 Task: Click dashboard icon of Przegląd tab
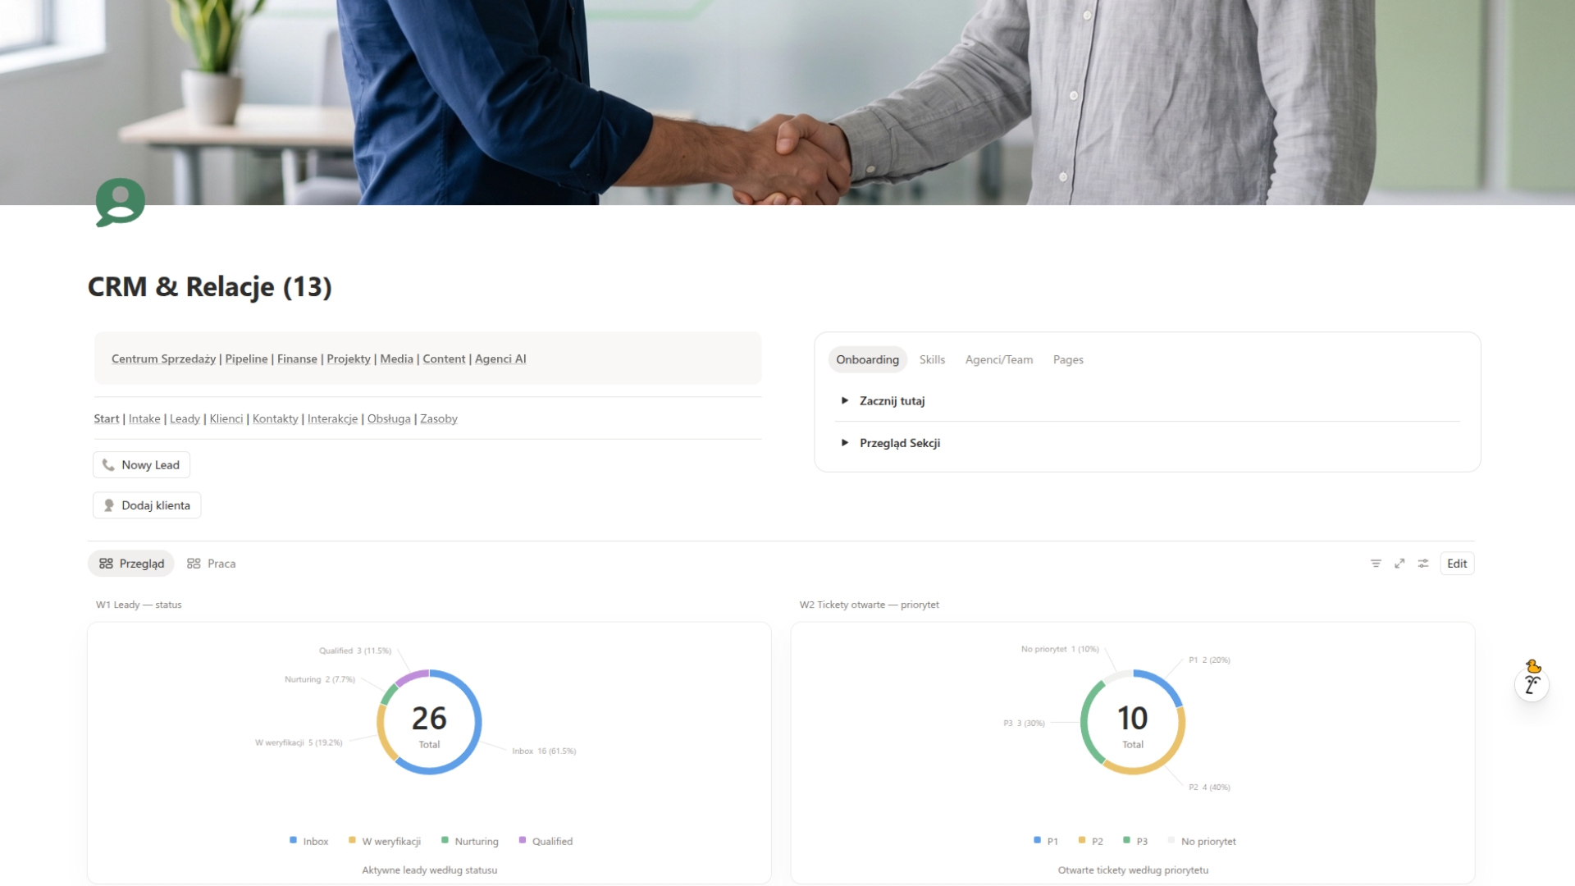click(x=106, y=564)
